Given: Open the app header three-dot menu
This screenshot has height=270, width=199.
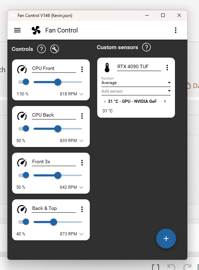Looking at the screenshot, I should click(x=176, y=30).
